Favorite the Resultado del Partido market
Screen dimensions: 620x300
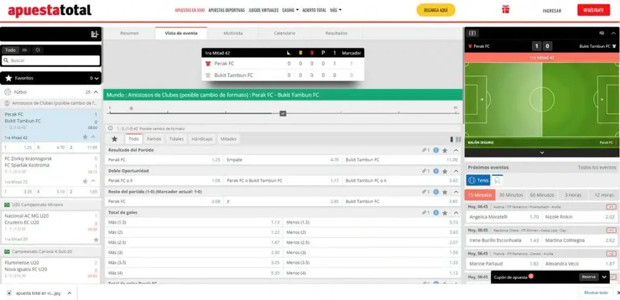[x=445, y=150]
